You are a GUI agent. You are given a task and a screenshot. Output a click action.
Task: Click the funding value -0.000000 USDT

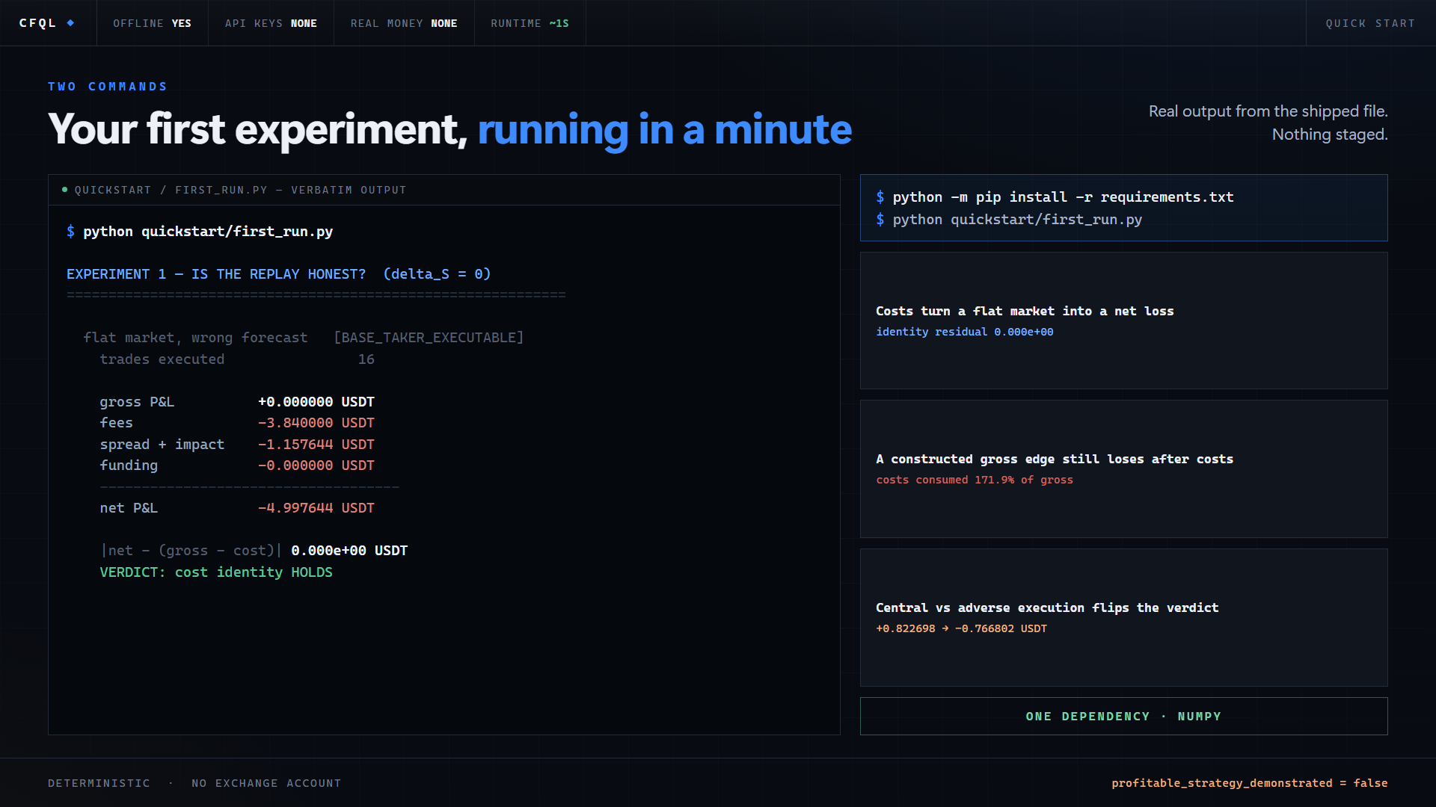tap(316, 466)
